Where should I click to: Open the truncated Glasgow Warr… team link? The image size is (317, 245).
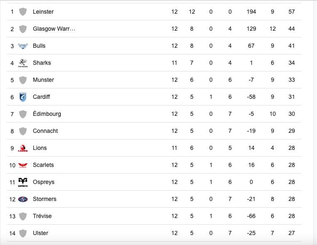pos(54,29)
